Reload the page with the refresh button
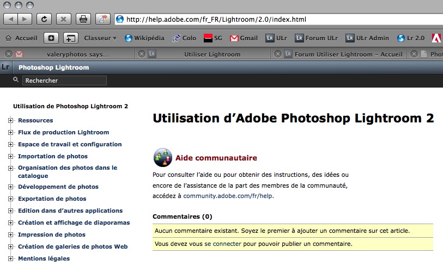 [44, 20]
